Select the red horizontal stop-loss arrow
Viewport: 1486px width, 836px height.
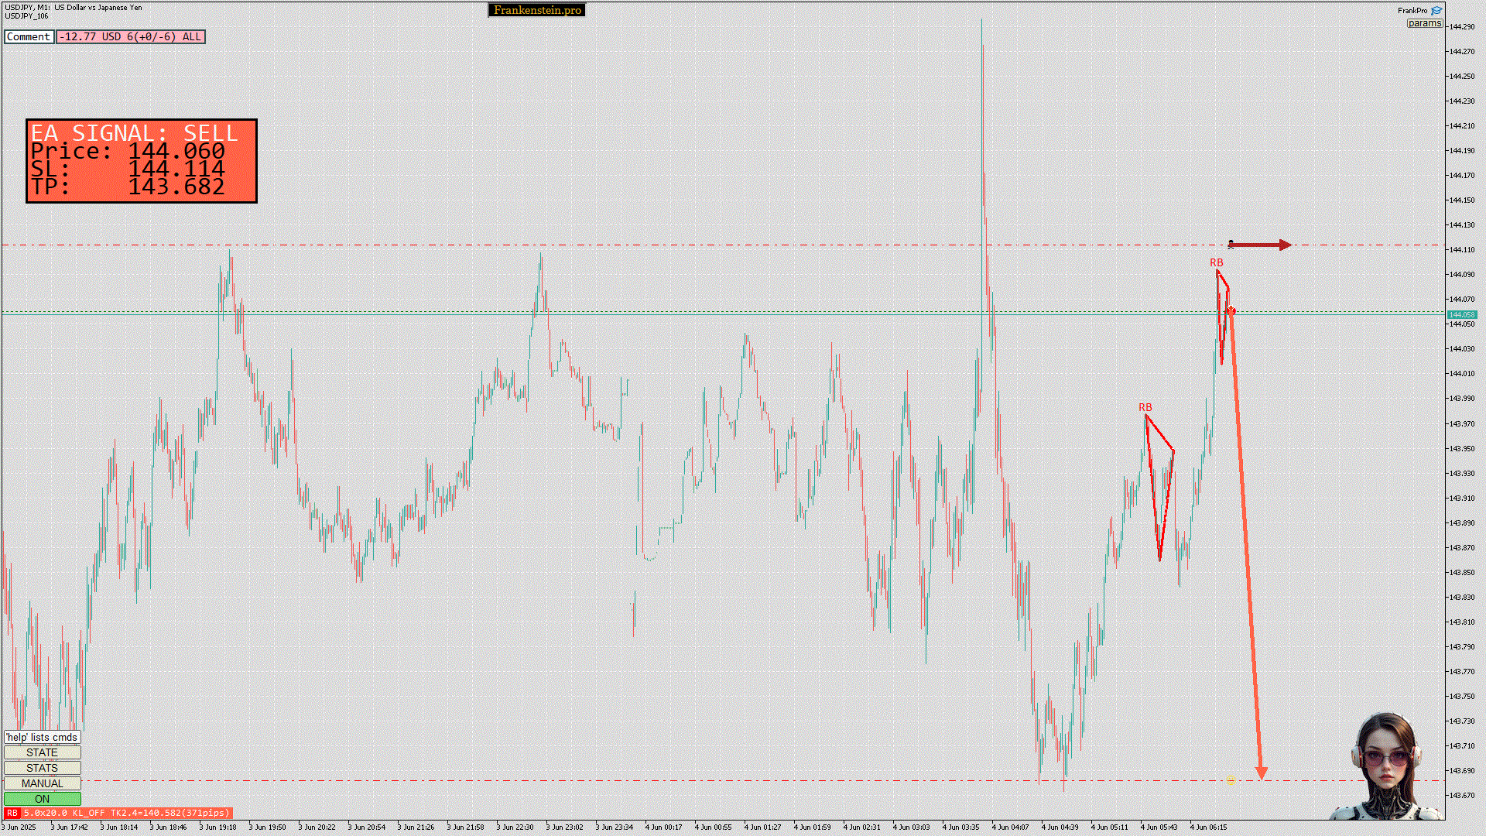coord(1260,245)
